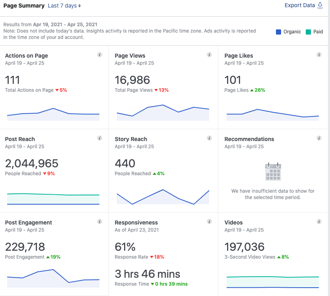Open the Post Reach area chart
330x296 pixels.
click(x=53, y=199)
